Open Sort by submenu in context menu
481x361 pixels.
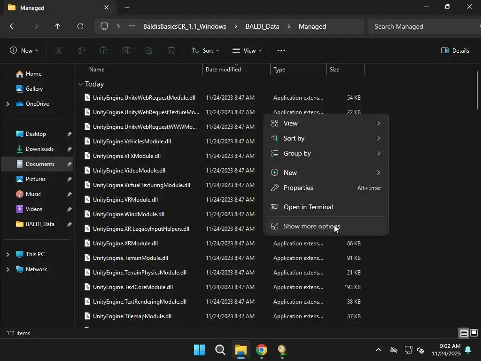326,139
